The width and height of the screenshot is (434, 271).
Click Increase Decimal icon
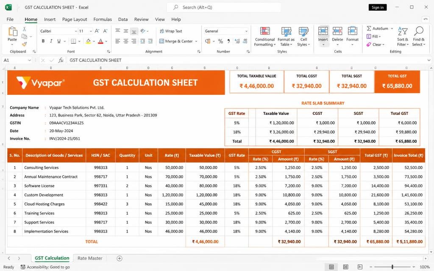pos(237,41)
